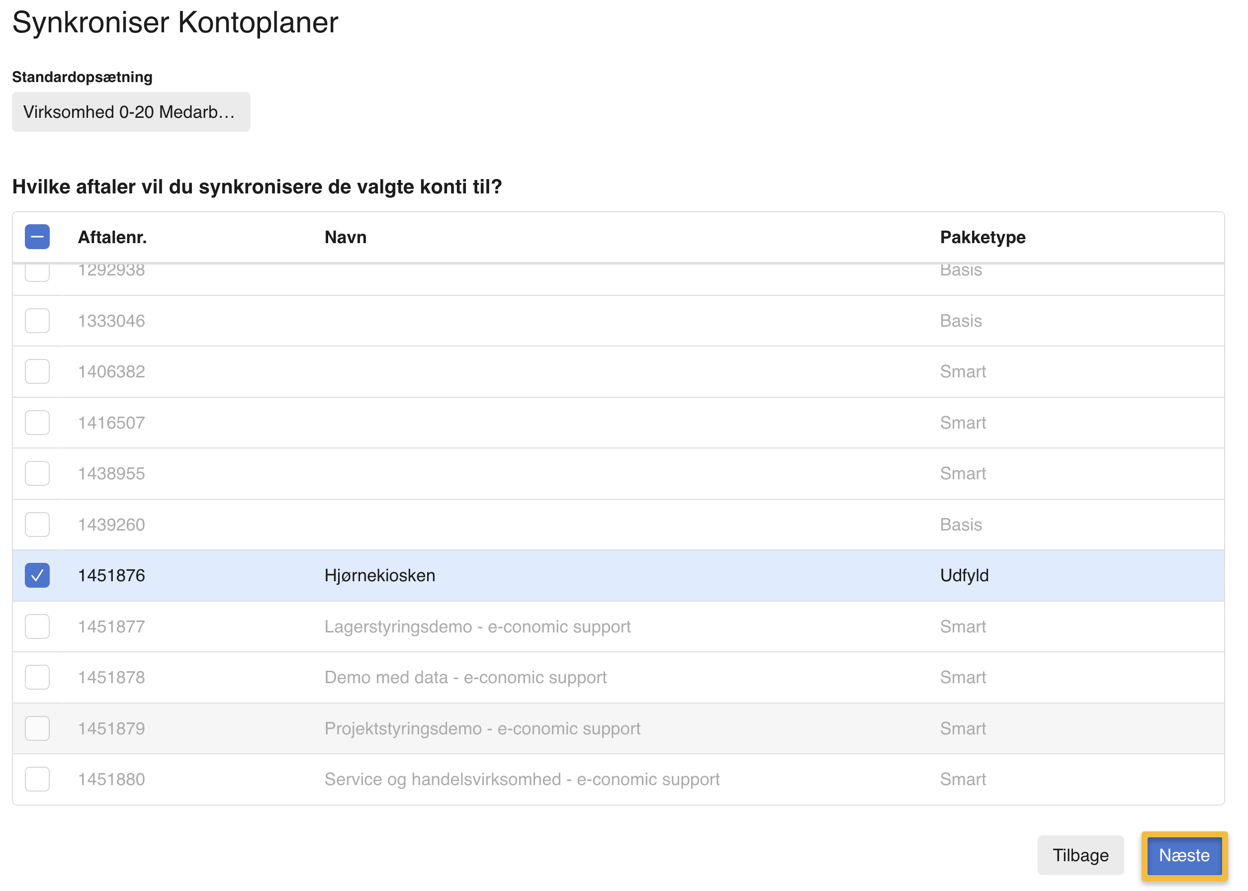Select the Hjørnekiosken row name
This screenshot has width=1248, height=891.
click(x=379, y=576)
